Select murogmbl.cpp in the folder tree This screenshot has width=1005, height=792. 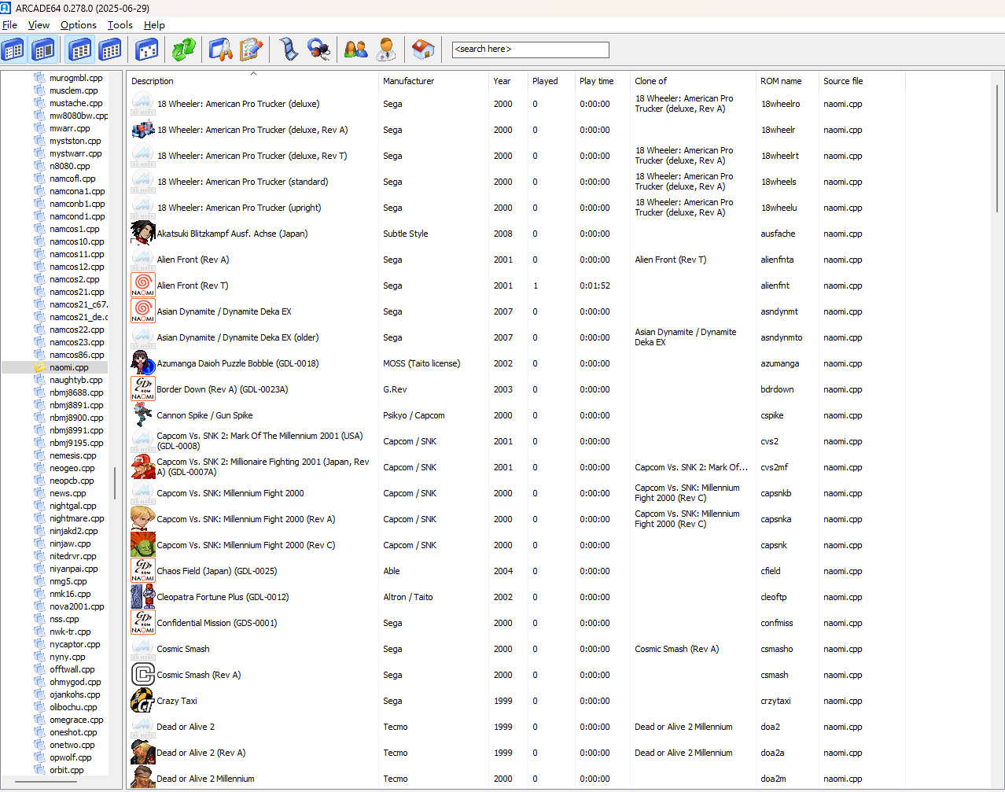coord(75,78)
